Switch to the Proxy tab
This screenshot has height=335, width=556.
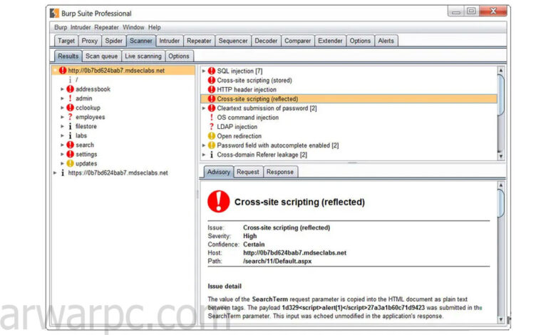point(90,41)
